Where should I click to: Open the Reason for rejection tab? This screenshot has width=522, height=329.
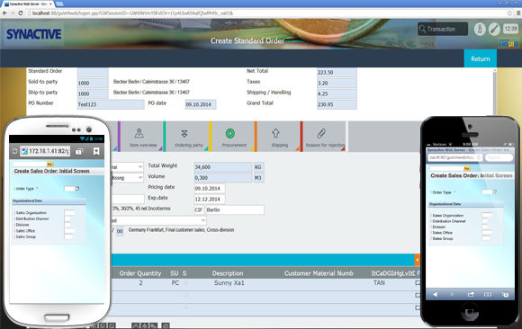click(324, 137)
